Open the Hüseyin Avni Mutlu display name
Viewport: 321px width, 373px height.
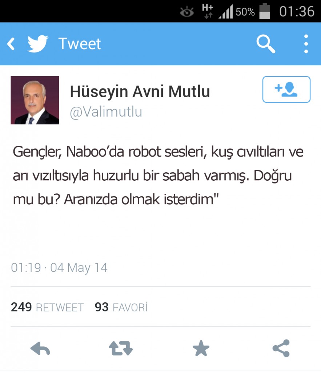[x=140, y=91]
